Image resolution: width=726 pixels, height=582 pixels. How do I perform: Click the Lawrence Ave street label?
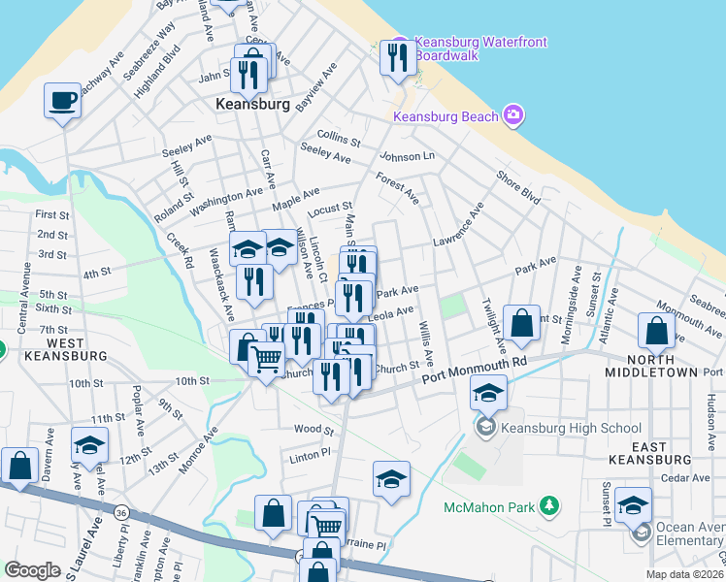(x=458, y=224)
